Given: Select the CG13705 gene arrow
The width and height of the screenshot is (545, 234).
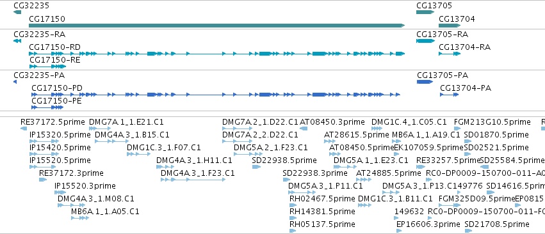Looking at the screenshot, I should tap(425, 13).
